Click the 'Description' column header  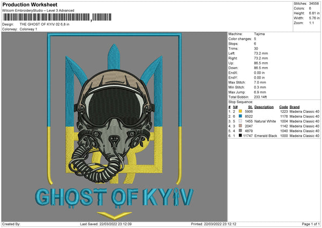click(264, 107)
